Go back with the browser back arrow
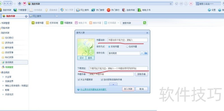The image size is (224, 111). click(x=5, y=4)
